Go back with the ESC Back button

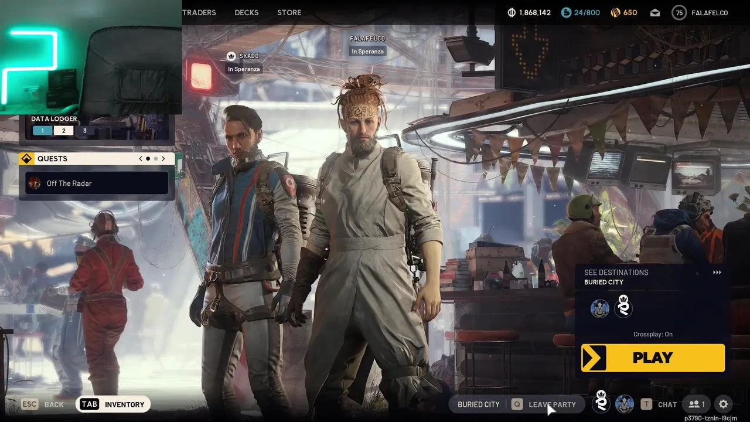pyautogui.click(x=42, y=404)
